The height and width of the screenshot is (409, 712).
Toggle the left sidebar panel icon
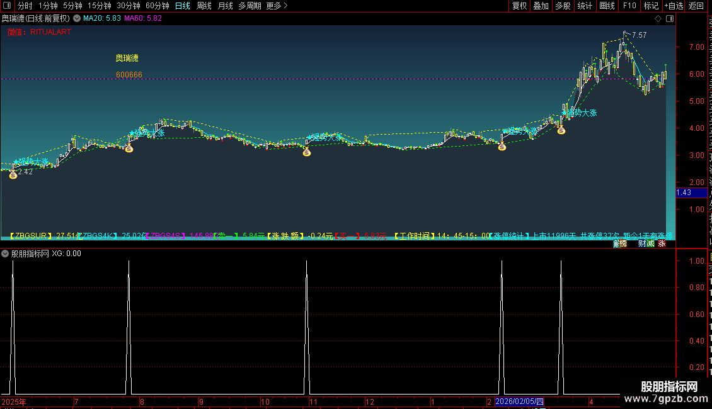(x=7, y=6)
